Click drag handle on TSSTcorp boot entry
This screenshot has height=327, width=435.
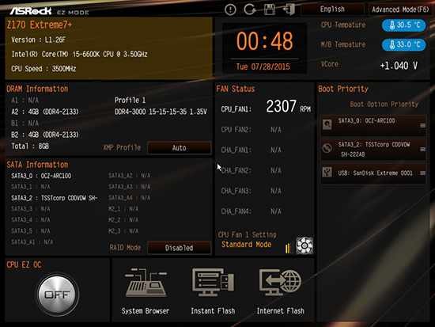click(422, 150)
